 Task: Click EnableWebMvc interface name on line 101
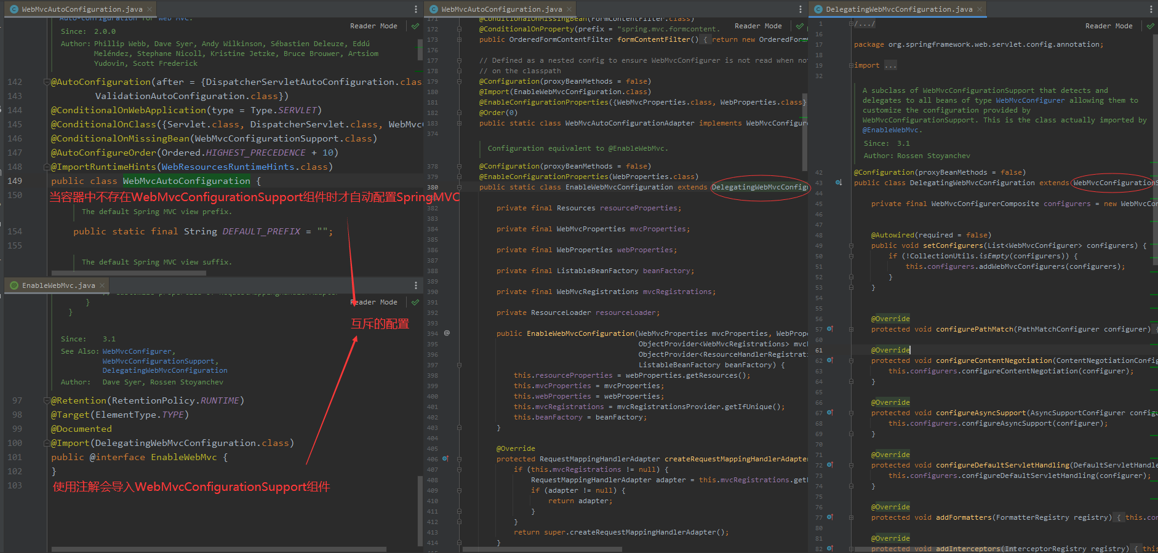184,457
